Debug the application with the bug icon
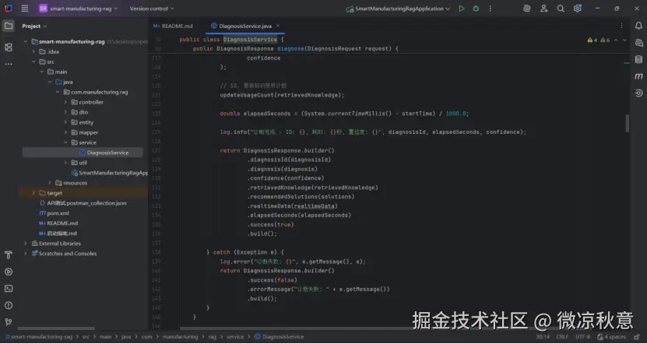This screenshot has height=344, width=647. point(476,9)
